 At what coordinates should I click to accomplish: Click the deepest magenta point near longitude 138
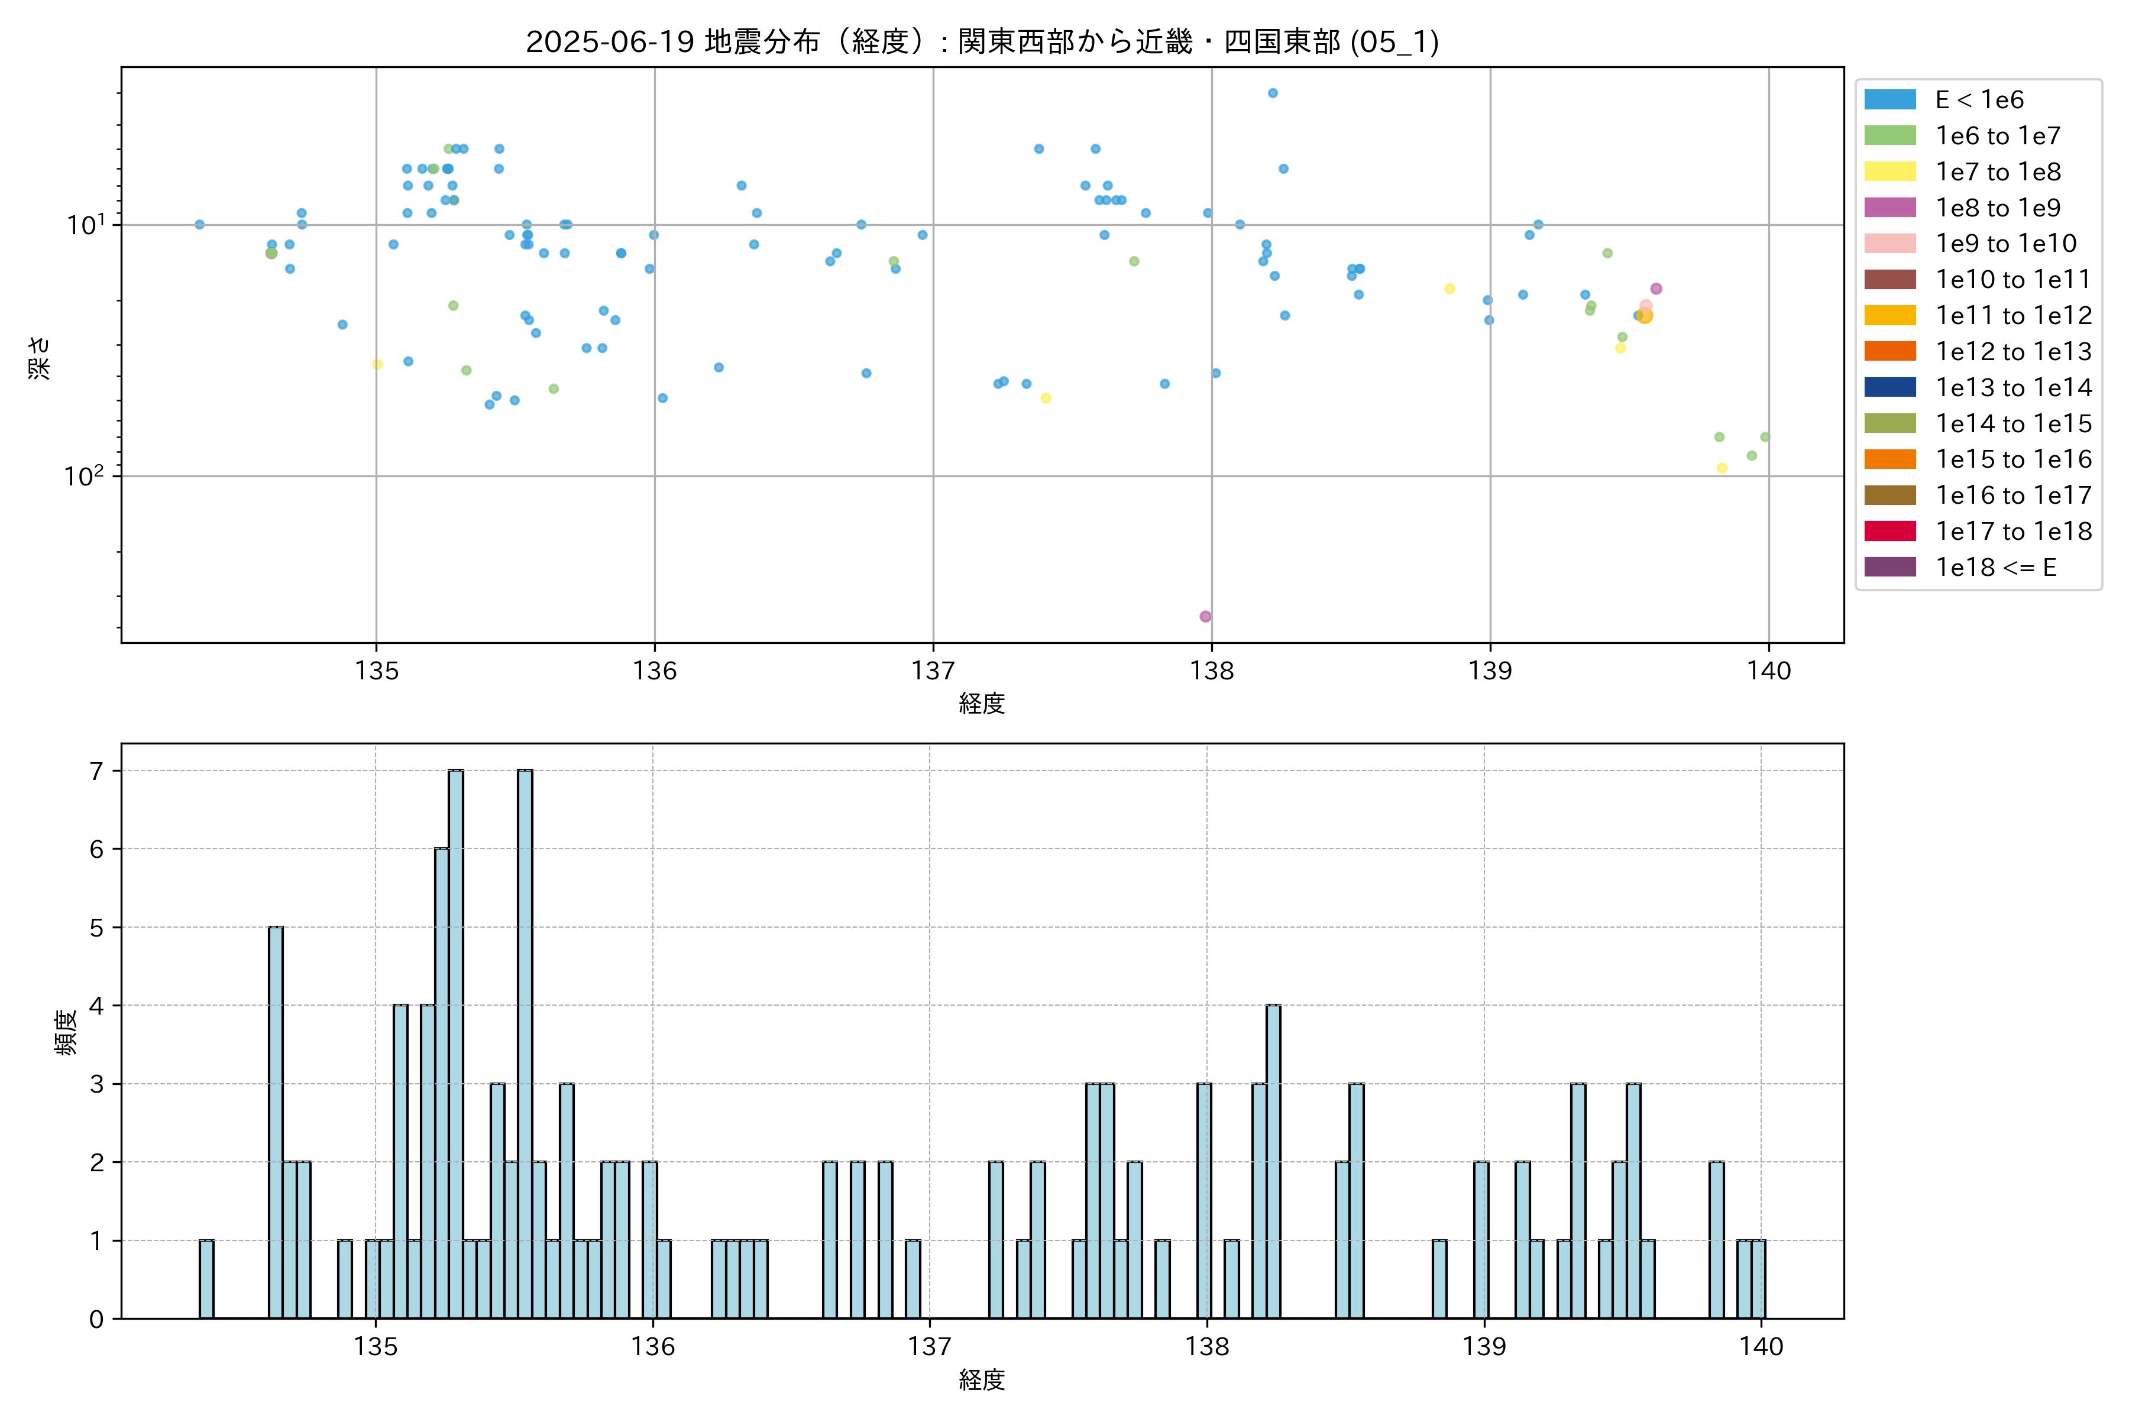click(x=1205, y=616)
